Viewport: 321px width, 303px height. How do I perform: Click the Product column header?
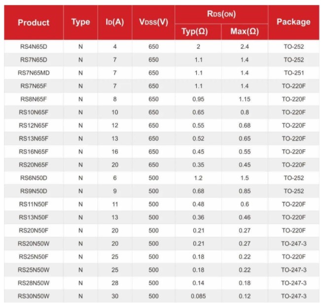pos(34,23)
